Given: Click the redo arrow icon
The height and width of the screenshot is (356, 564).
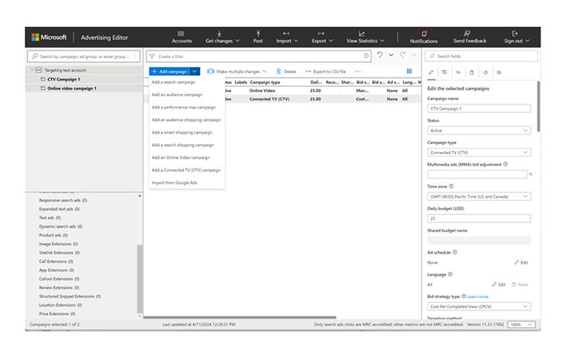Looking at the screenshot, I should point(403,55).
